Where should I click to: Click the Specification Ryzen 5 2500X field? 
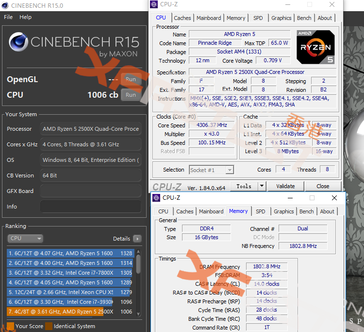pos(262,72)
